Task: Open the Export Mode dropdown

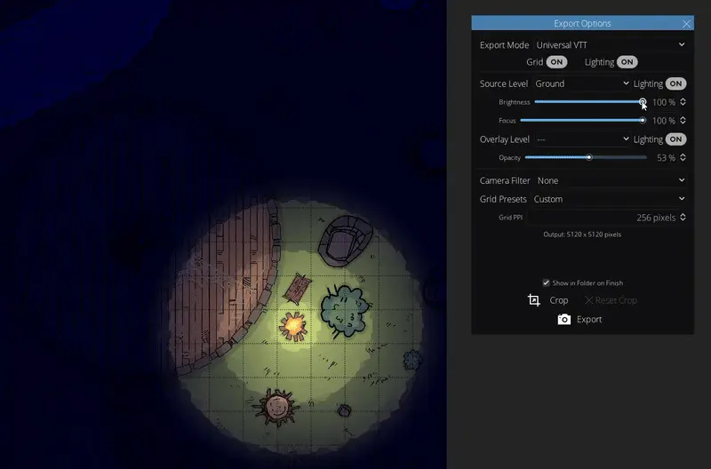Action: point(611,44)
